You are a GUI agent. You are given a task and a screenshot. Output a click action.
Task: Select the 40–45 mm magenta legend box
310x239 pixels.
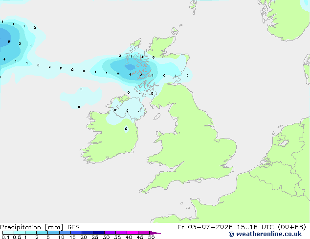(133, 233)
